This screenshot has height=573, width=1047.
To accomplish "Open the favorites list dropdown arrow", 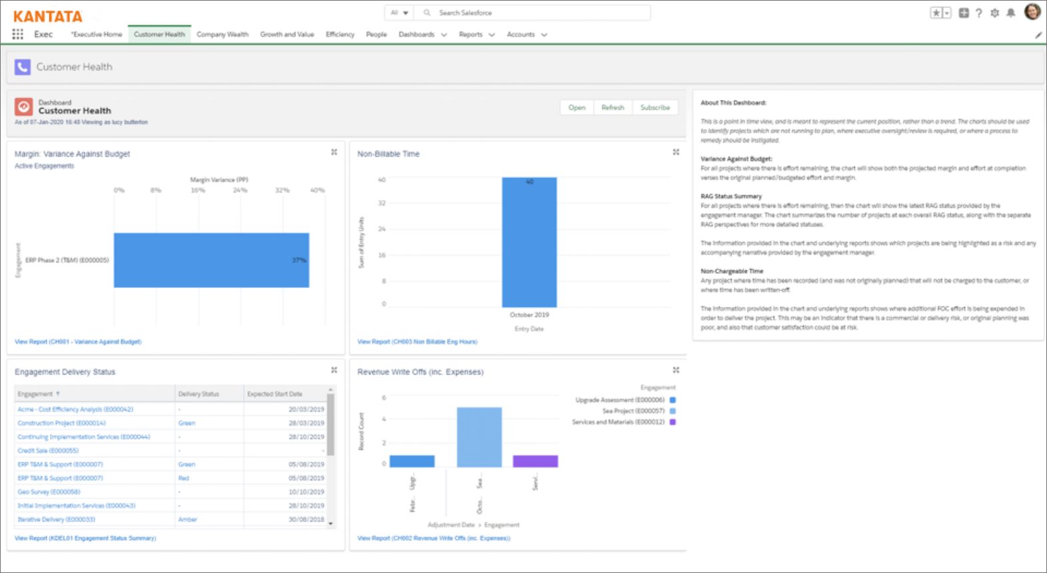I will [947, 13].
